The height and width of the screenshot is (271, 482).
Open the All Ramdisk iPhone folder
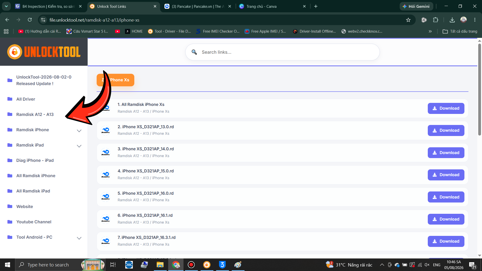[36, 176]
